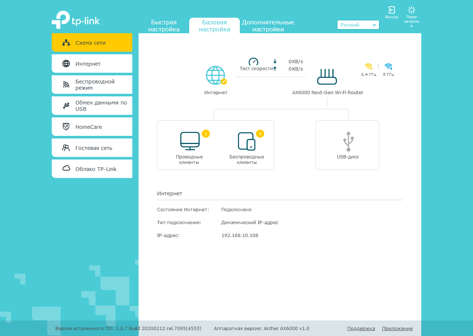This screenshot has height=336, width=473.
Task: Click the Reboot (Перезагрузка) icon
Action: [412, 10]
